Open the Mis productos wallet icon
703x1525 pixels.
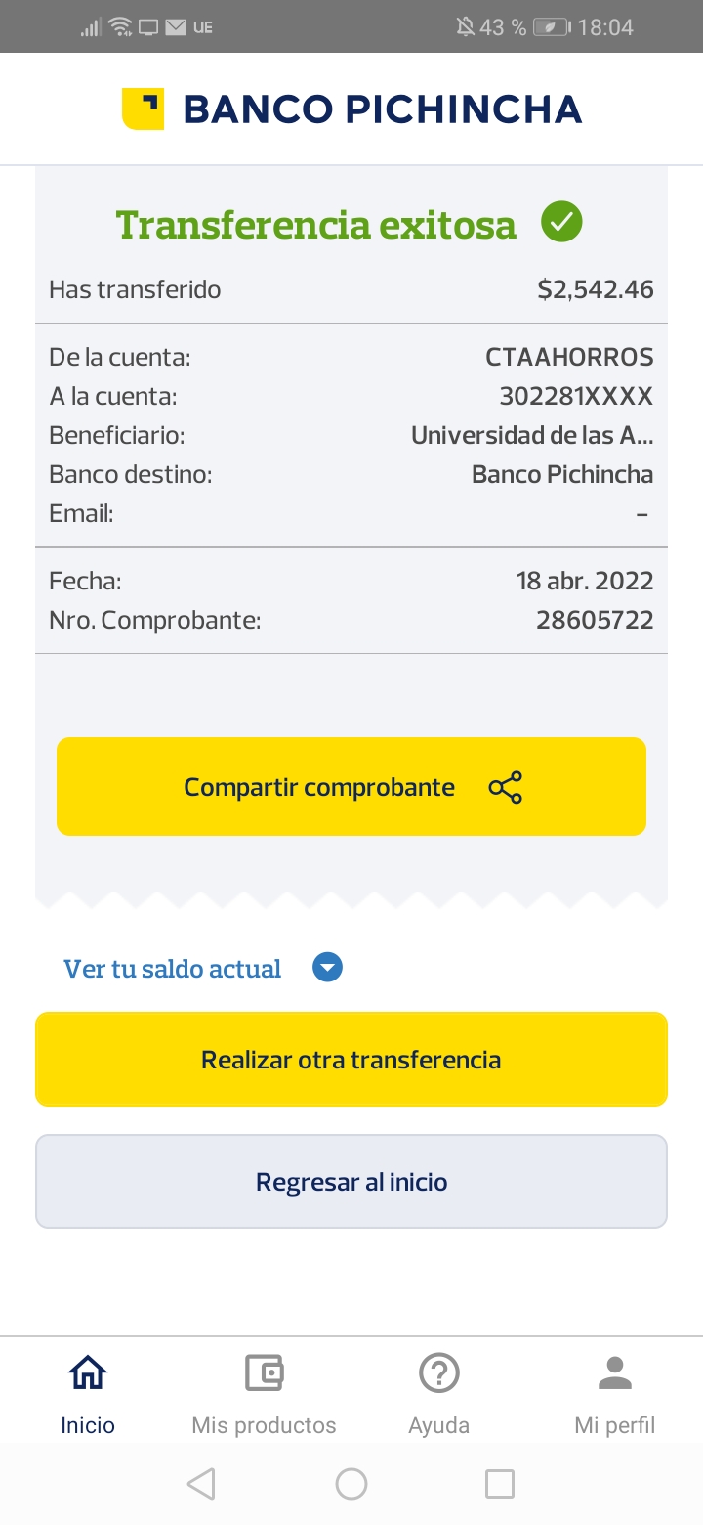coord(264,1373)
